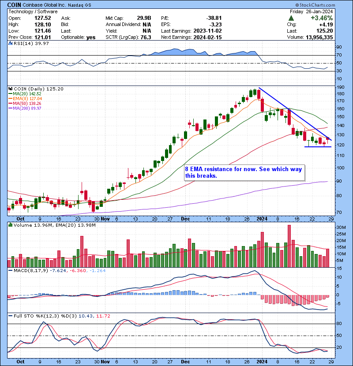
Task: Click the RSI(14) 39.97 panel label
Action: tap(31, 43)
